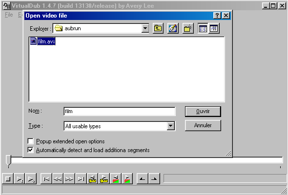
Task: Switch to list view
Action: [203, 28]
